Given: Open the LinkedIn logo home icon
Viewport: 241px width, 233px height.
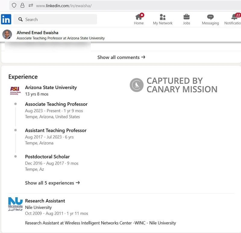Looking at the screenshot, I should 6,19.
